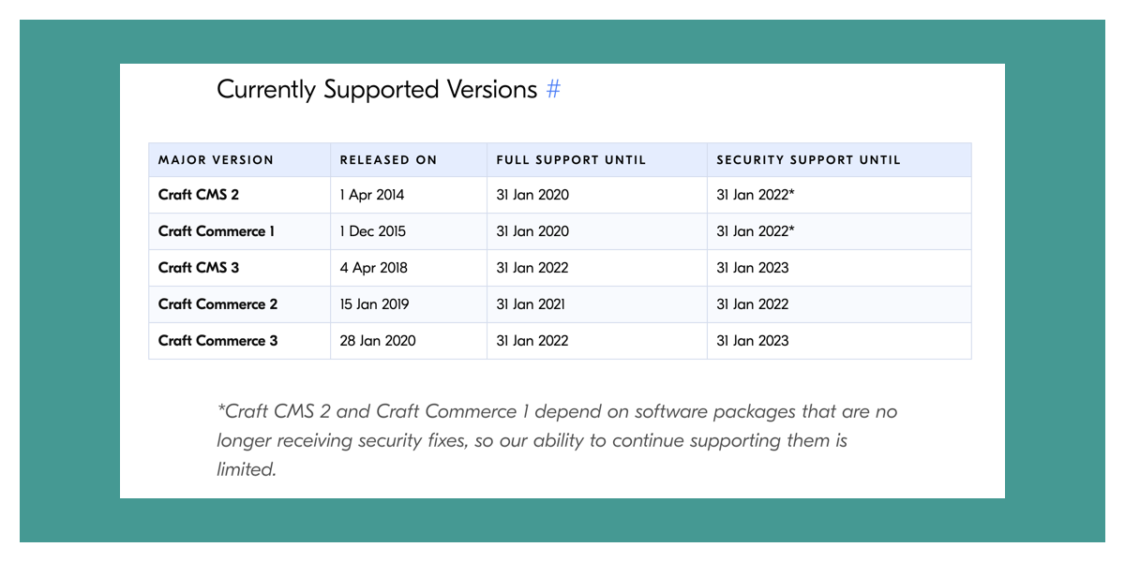This screenshot has height=562, width=1125.
Task: Click the Security Support Until header
Action: click(x=808, y=160)
